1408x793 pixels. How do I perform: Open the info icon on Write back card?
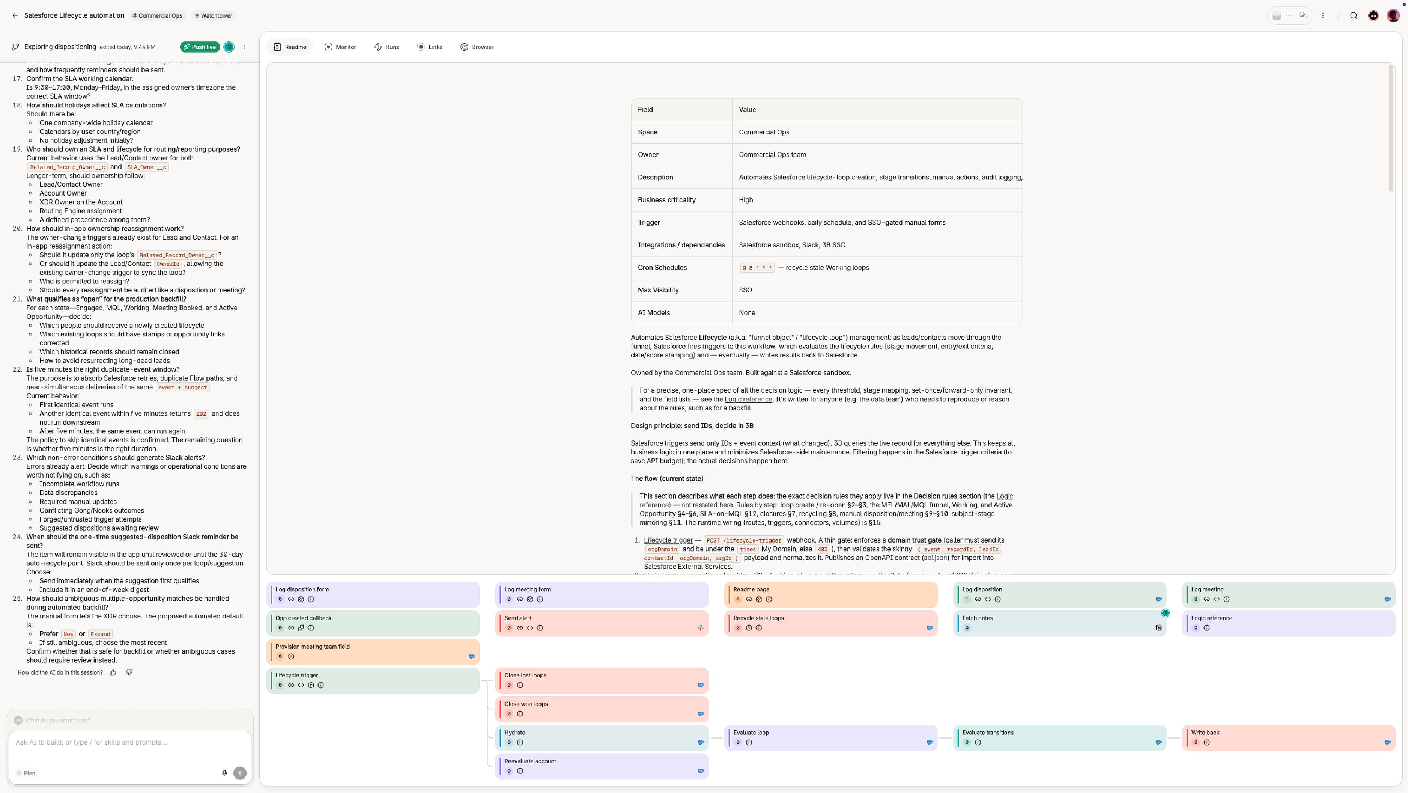tap(1207, 743)
